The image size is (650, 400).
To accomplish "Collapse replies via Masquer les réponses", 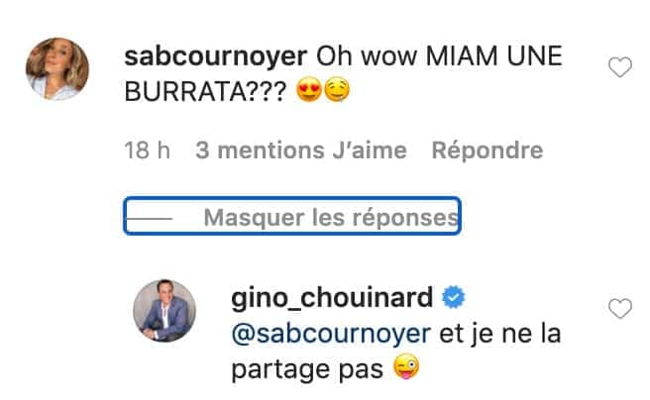I will 292,216.
